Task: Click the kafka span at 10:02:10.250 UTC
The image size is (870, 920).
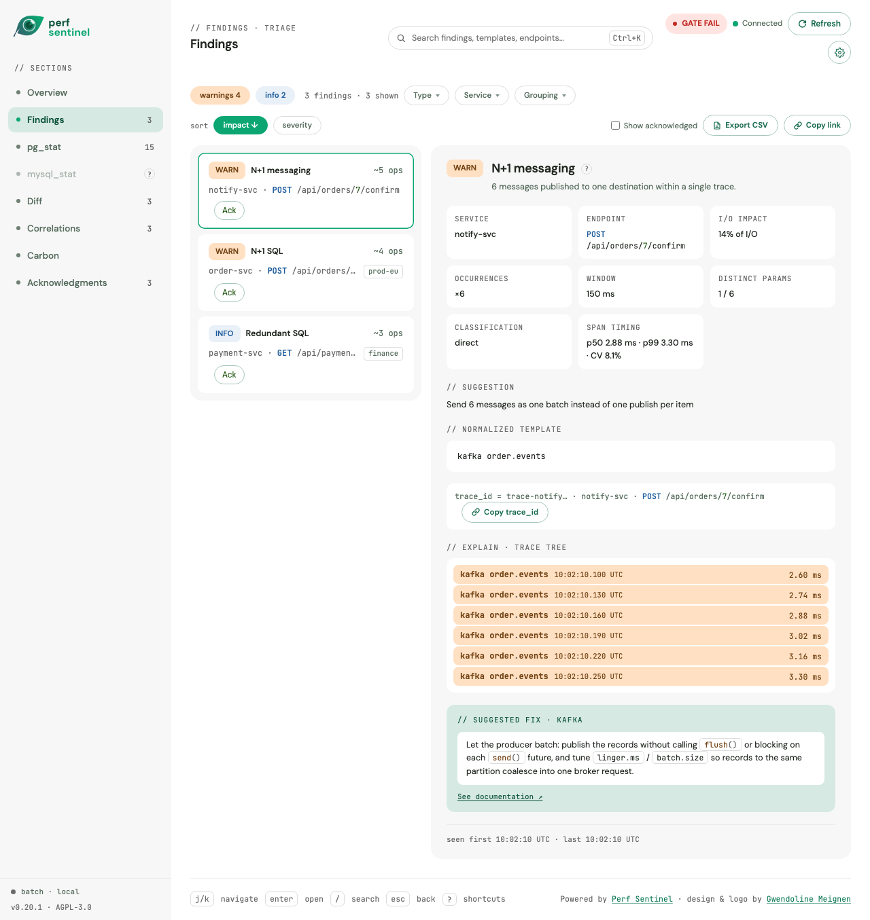Action: [641, 676]
